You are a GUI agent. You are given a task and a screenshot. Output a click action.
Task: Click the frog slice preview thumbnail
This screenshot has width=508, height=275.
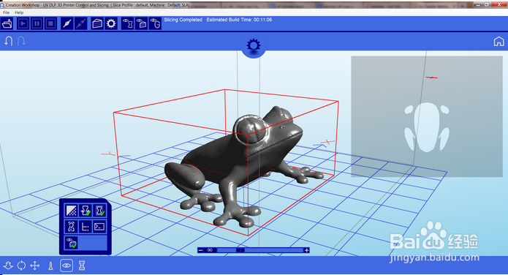tap(427, 116)
